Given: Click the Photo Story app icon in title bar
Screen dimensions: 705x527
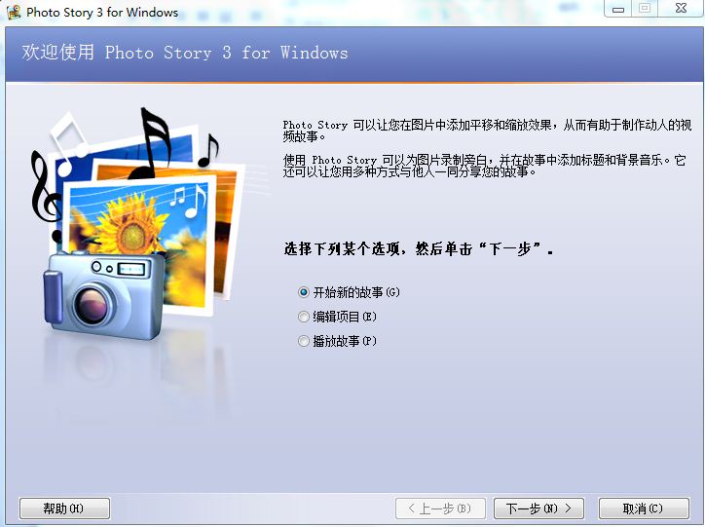Looking at the screenshot, I should tap(14, 12).
